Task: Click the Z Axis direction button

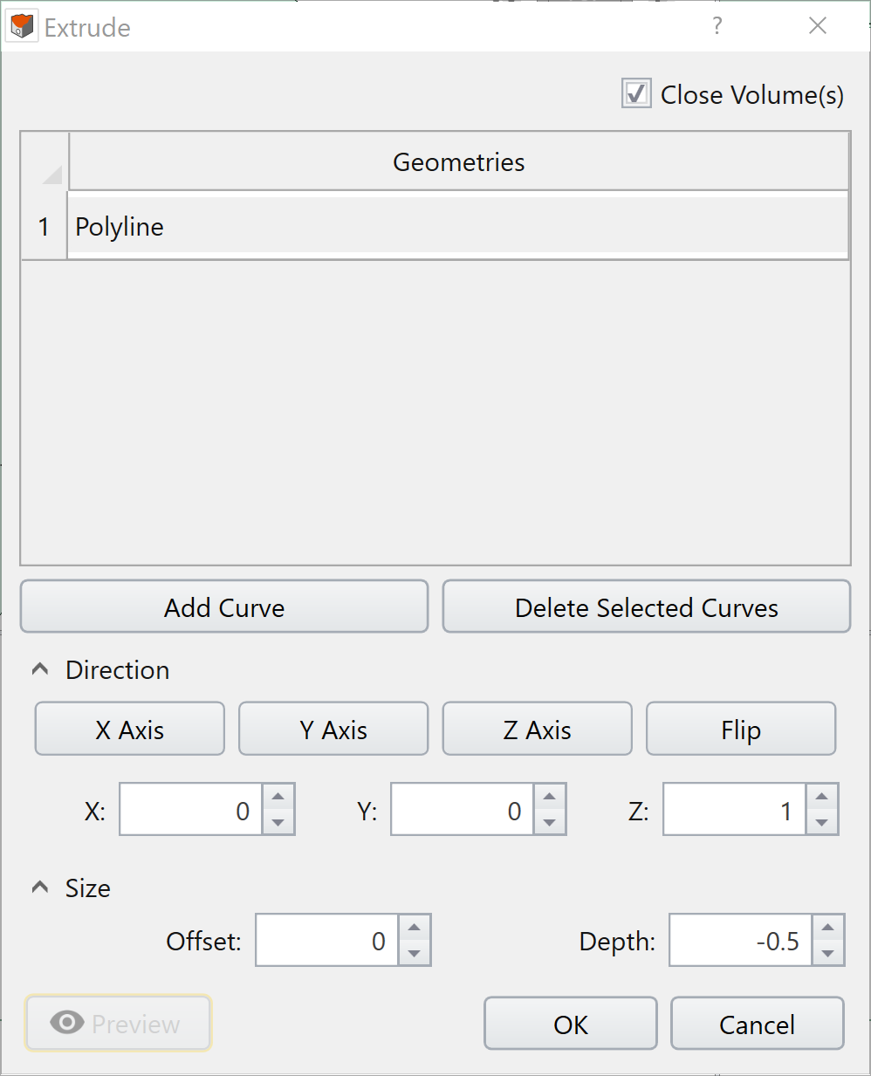Action: click(537, 729)
